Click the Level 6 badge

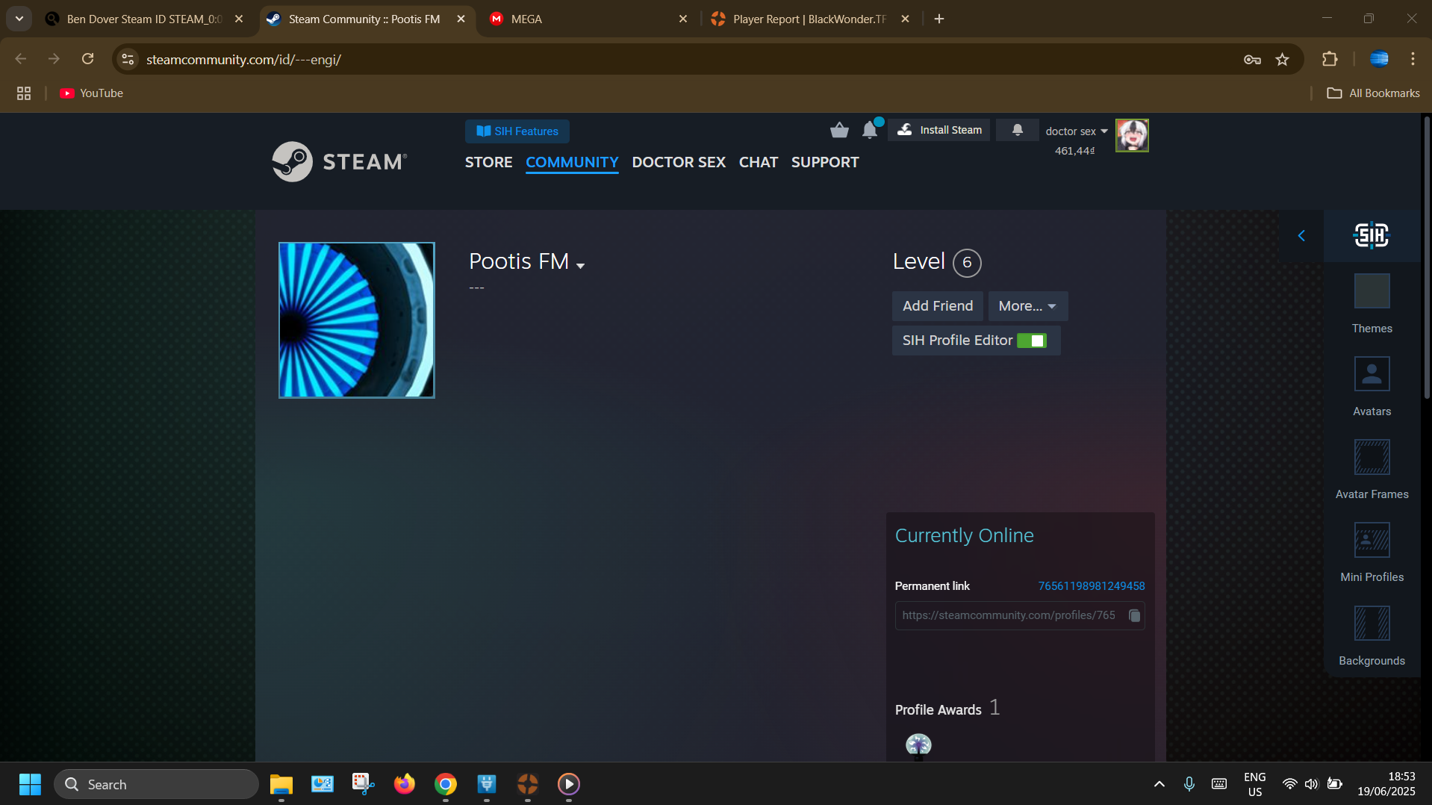(967, 263)
